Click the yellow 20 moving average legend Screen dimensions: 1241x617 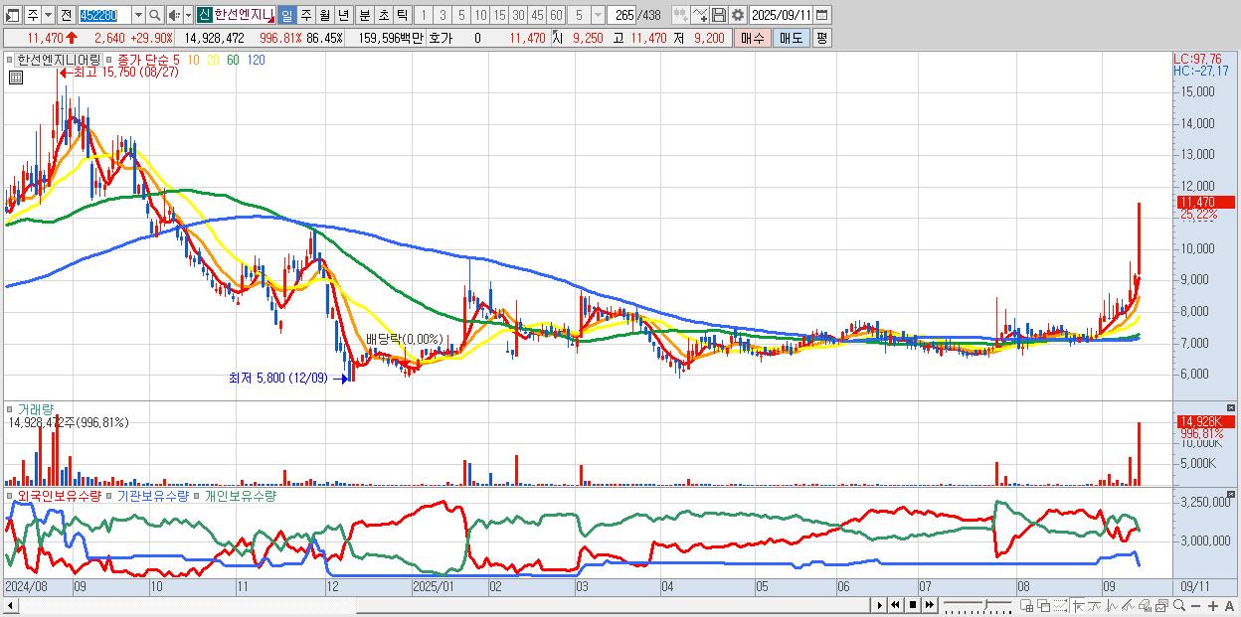(213, 60)
